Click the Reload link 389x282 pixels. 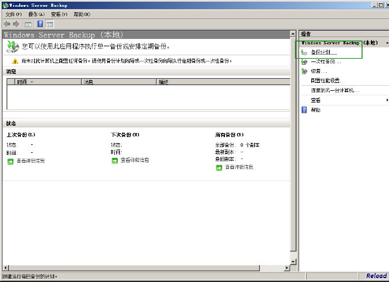(377, 276)
